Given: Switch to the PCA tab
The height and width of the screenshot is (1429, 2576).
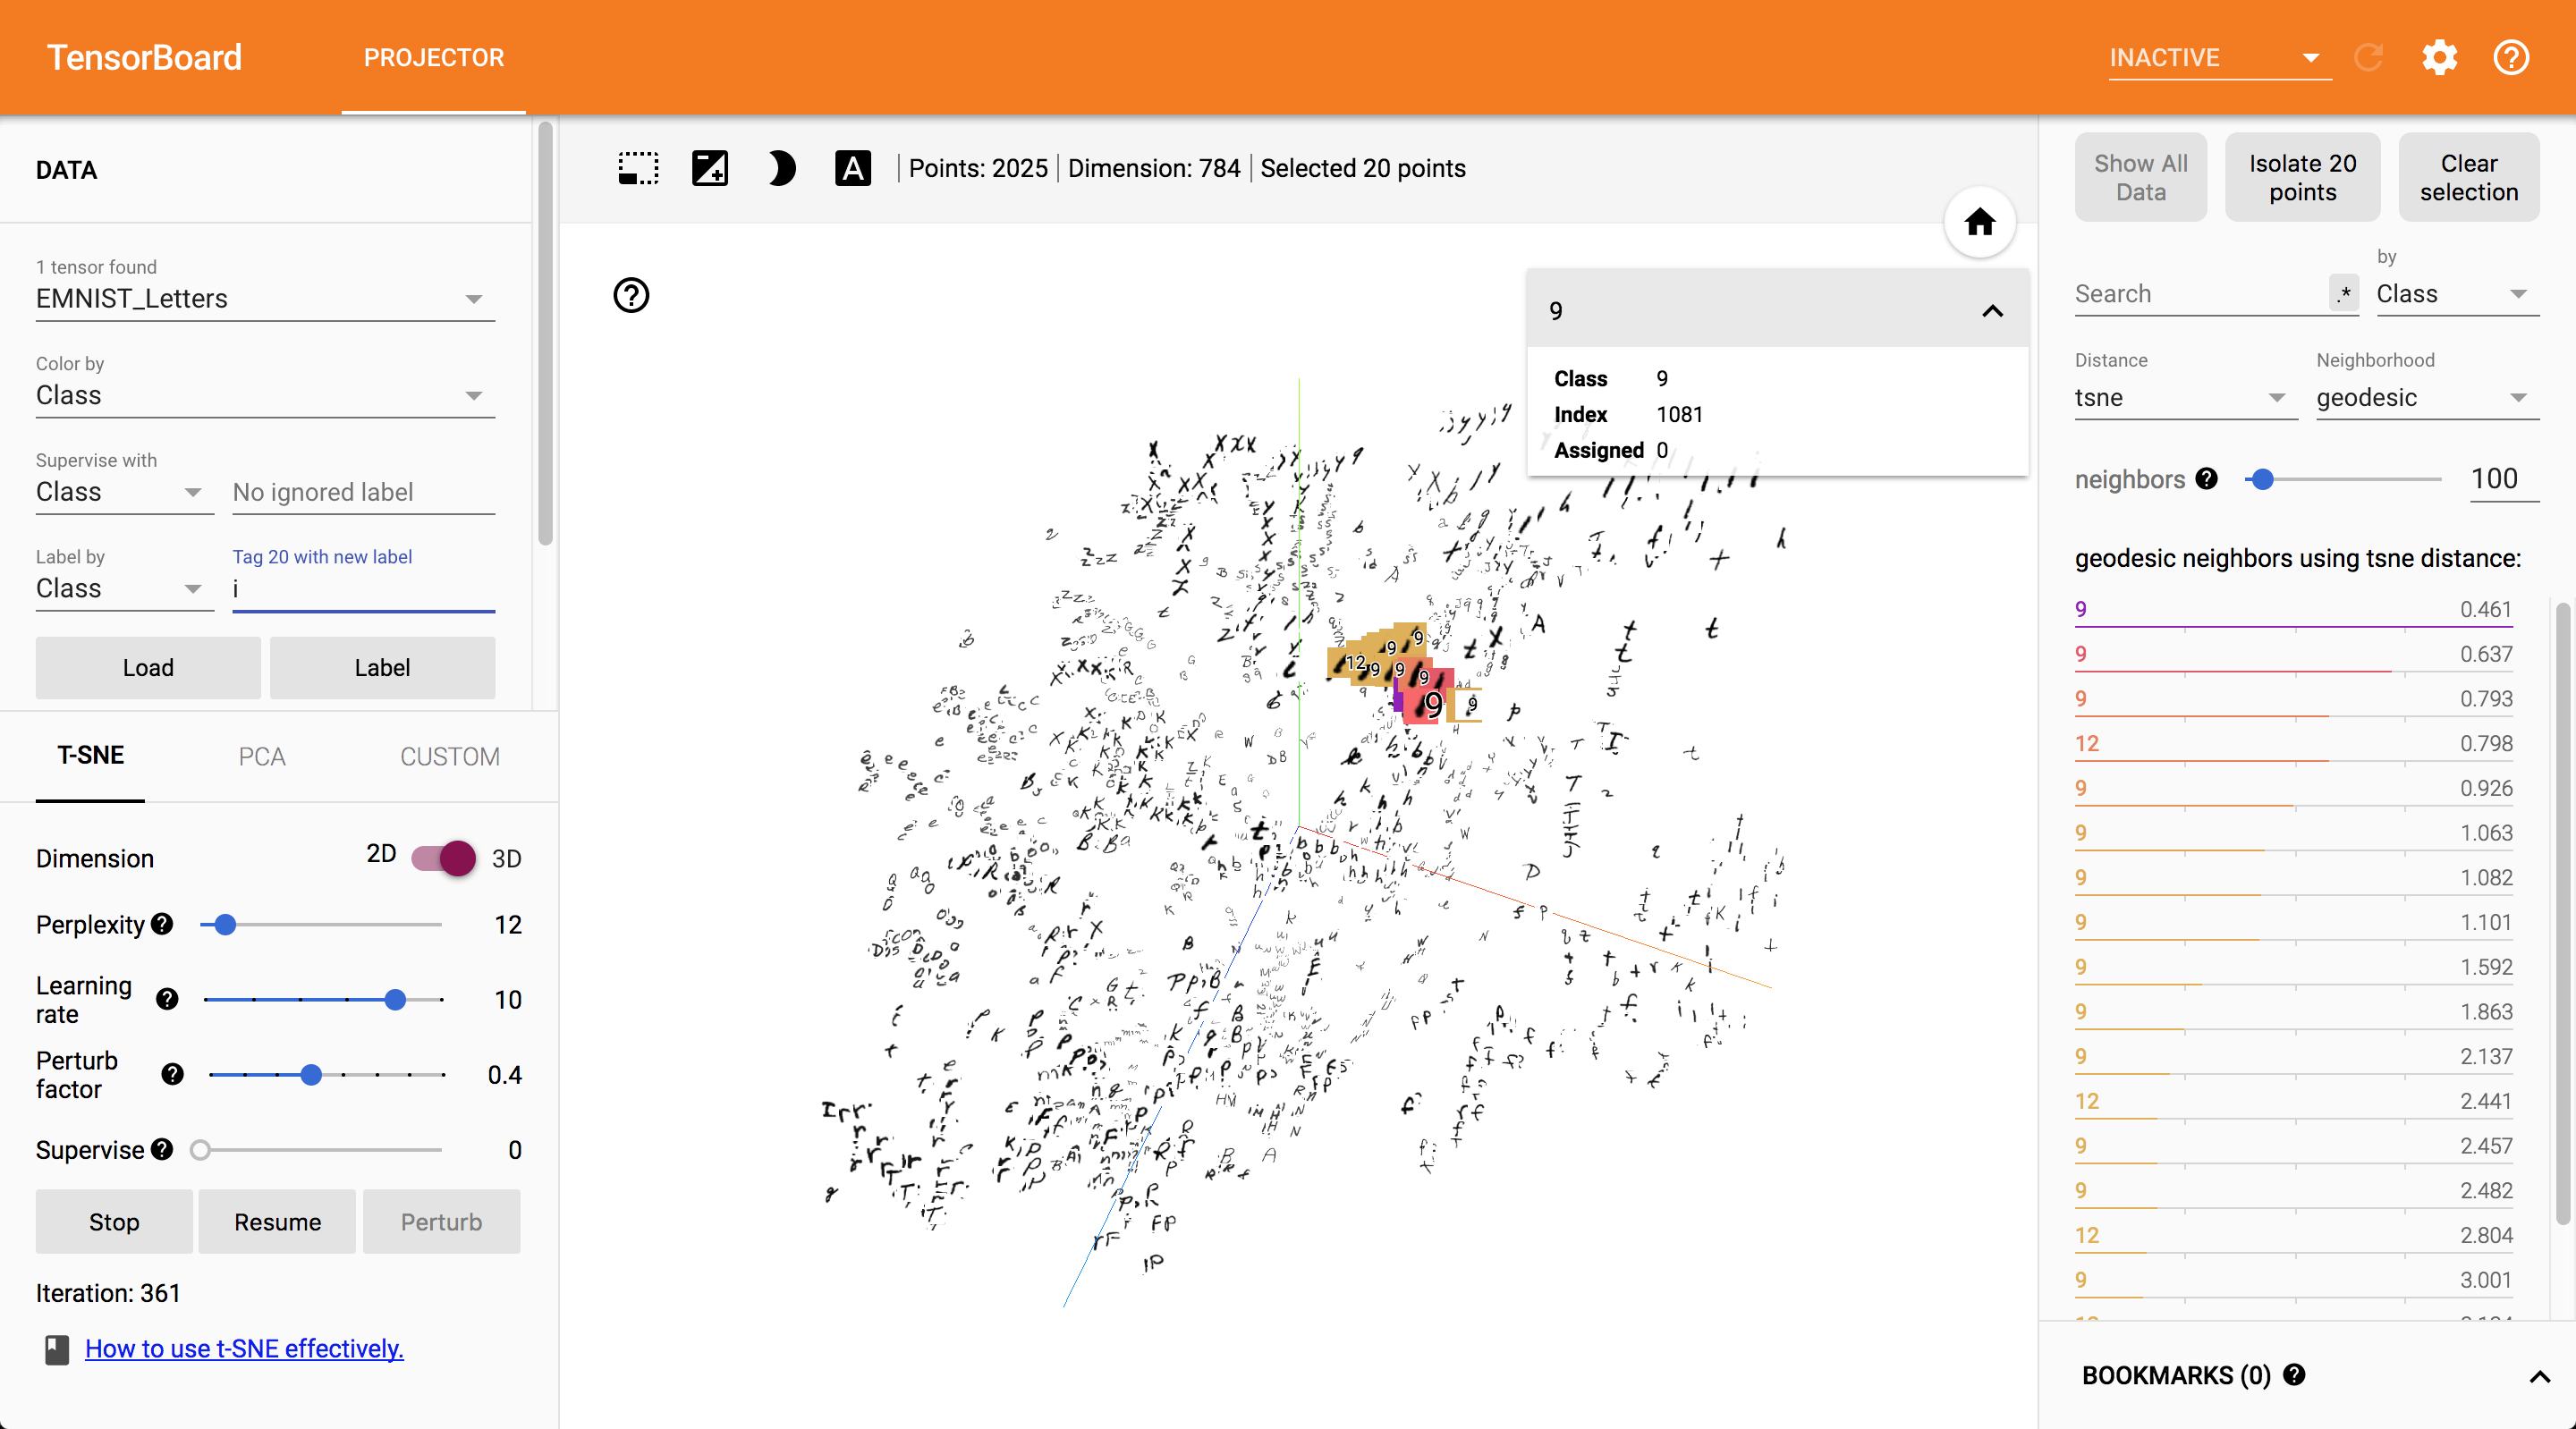Looking at the screenshot, I should click(x=262, y=757).
